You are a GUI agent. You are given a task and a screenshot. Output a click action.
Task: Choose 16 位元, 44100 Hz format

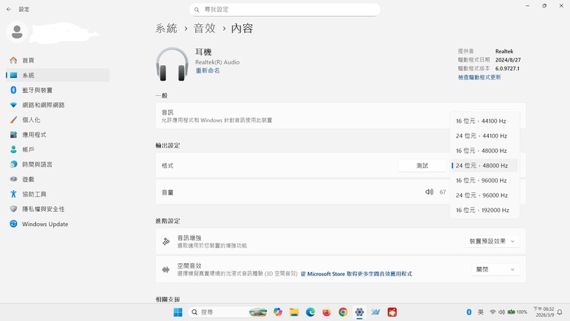pos(484,121)
